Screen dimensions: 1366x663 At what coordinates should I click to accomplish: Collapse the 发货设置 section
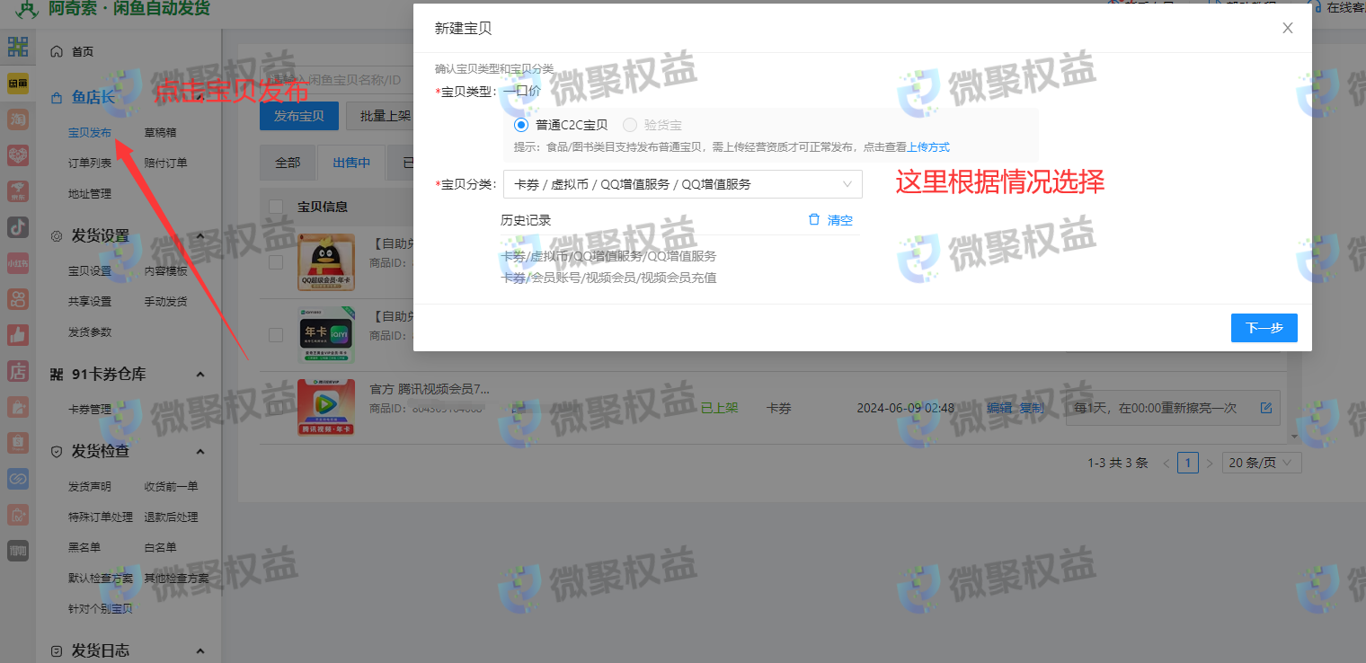tap(200, 236)
